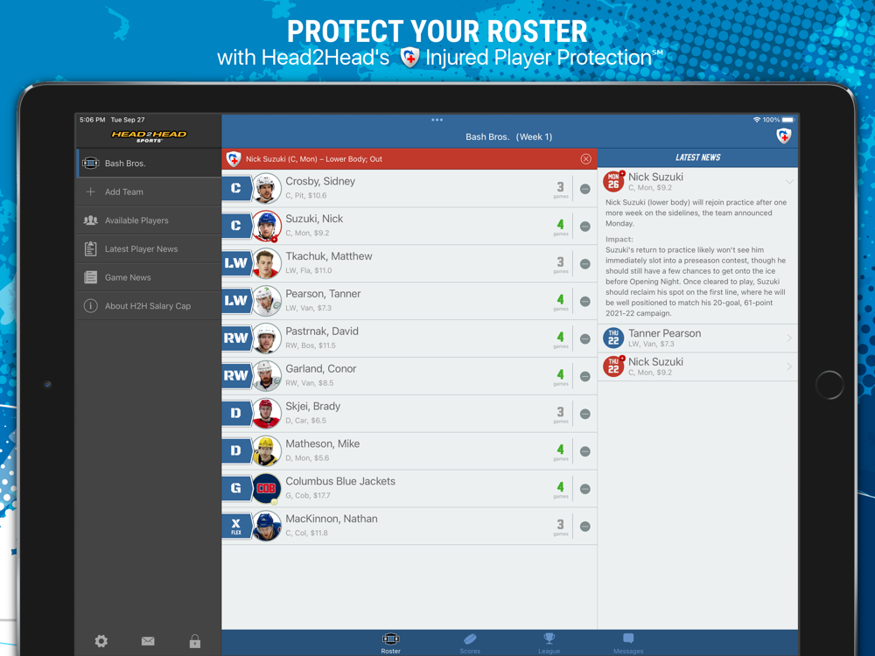Select the Bash Bros. team in sidebar
The image size is (875, 656).
(149, 164)
